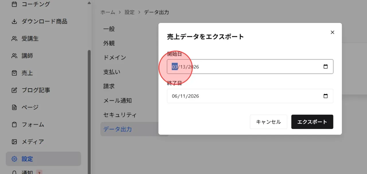Screen dimensions: 367x174
Task: Click the document icon beside ページ
Action: (x=14, y=107)
